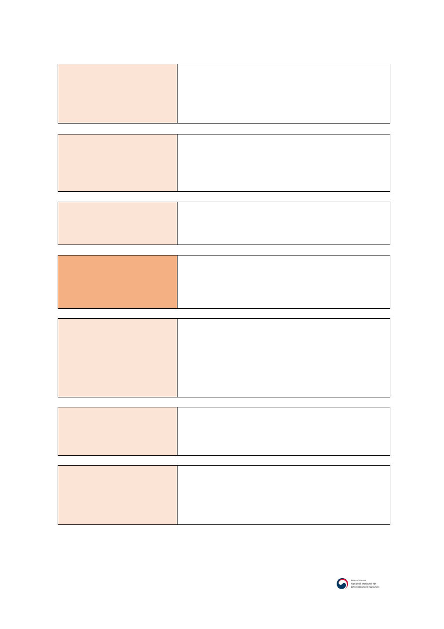Select the dark orange shaded cell
Image resolution: width=444 pixels, height=629 pixels.
point(117,282)
